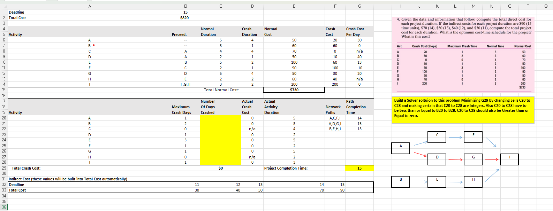Select the 'Total Cost' label in row 2

17,18
